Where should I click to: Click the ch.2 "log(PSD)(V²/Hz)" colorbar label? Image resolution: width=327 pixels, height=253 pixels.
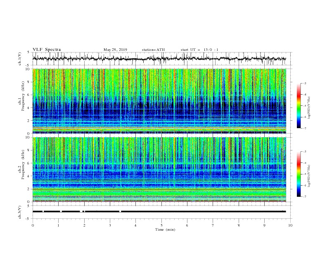pos(309,176)
